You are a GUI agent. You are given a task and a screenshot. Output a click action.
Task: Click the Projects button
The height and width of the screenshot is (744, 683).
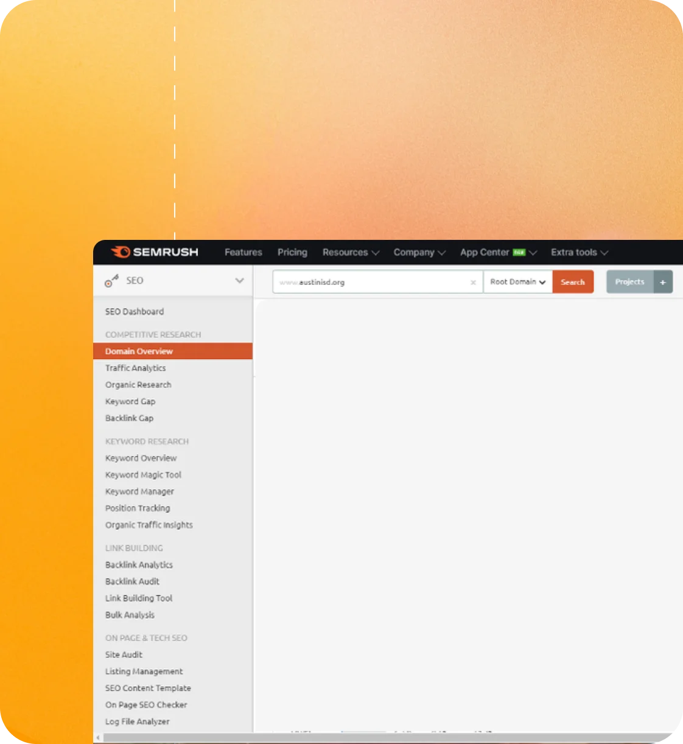click(x=629, y=282)
